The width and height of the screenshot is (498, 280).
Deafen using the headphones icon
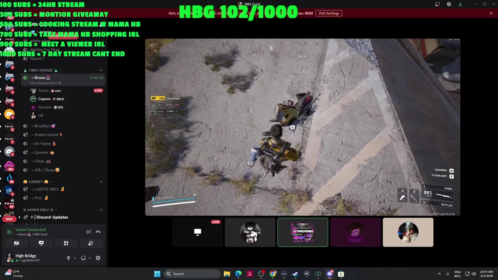point(83,258)
